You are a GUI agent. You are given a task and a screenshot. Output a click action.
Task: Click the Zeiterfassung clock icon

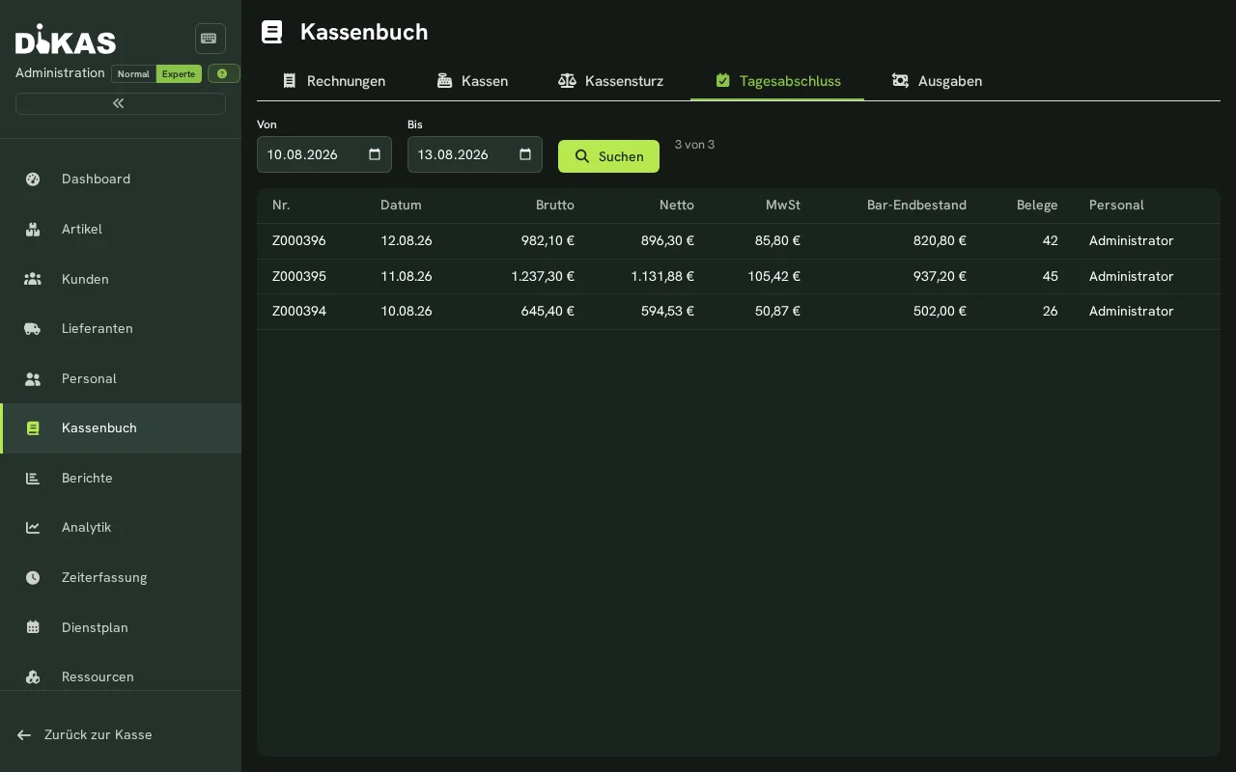[33, 577]
